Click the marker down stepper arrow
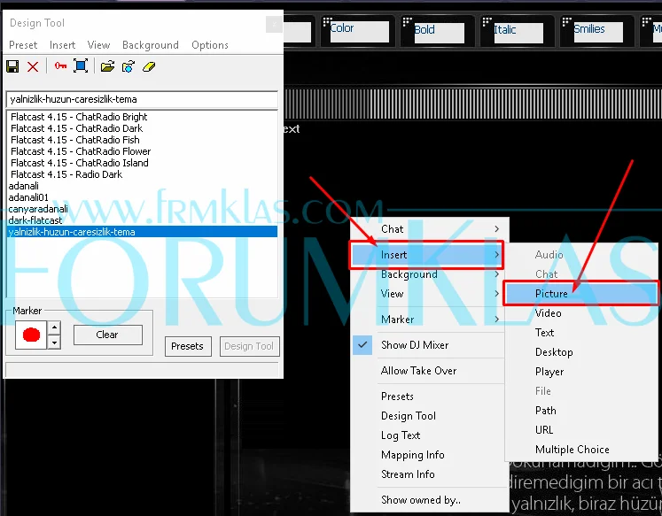 tap(54, 342)
